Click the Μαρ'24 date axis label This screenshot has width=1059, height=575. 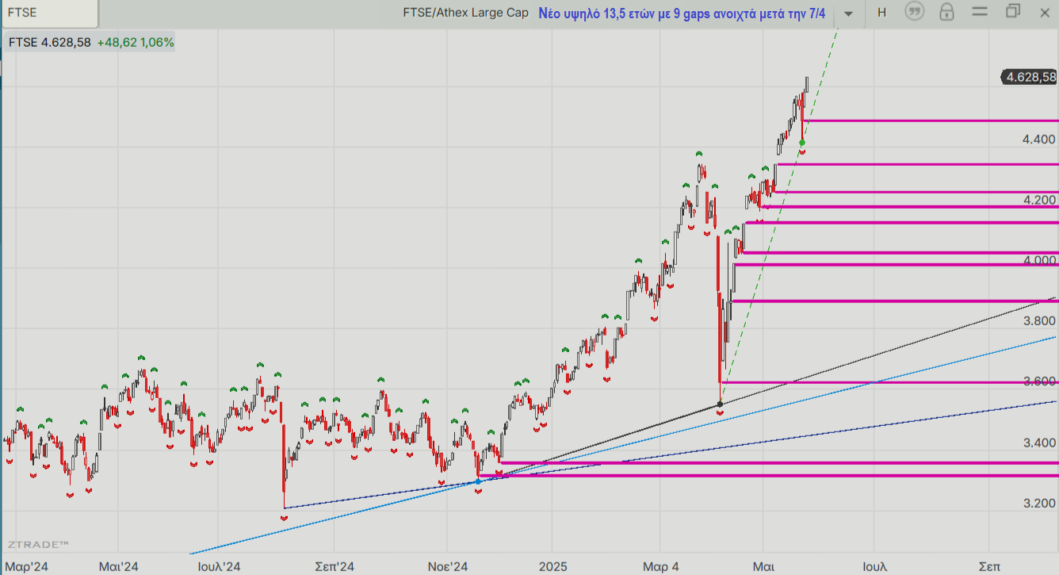(28, 566)
